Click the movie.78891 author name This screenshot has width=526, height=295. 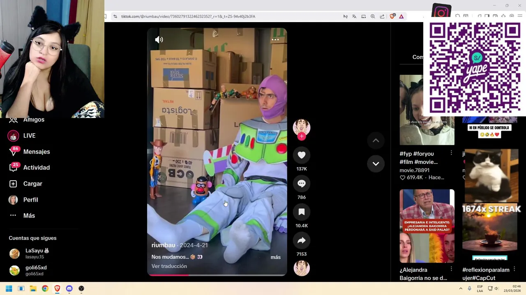(x=414, y=170)
